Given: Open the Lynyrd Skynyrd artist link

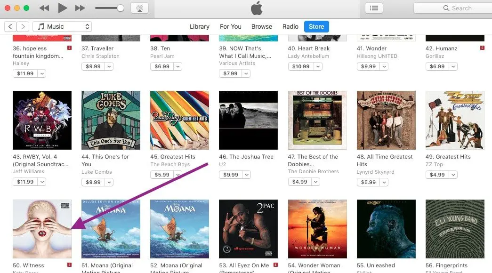Looking at the screenshot, I should pyautogui.click(x=375, y=172).
